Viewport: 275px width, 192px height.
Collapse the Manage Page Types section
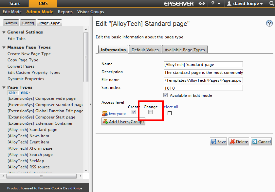(4, 47)
